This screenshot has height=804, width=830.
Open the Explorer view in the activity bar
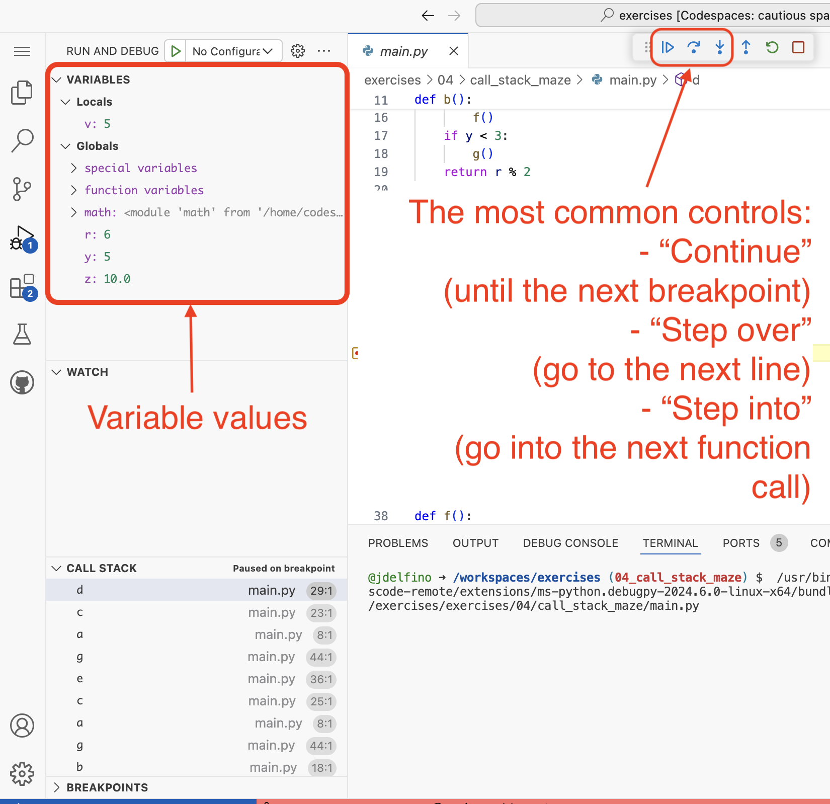(22, 93)
